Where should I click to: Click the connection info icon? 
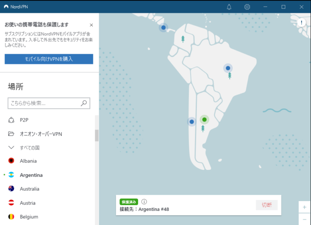(x=144, y=201)
